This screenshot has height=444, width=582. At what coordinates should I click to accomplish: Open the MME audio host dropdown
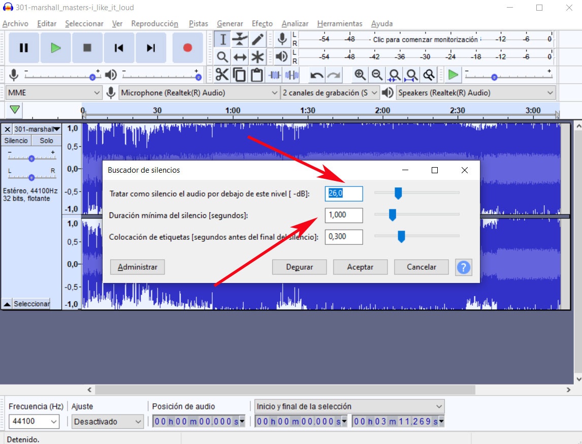(53, 93)
